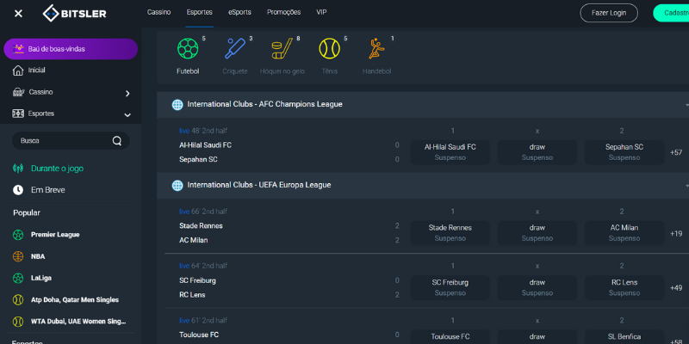Bet on AC Milan odds box
Screen dimensions: 689x344
pyautogui.click(x=624, y=232)
